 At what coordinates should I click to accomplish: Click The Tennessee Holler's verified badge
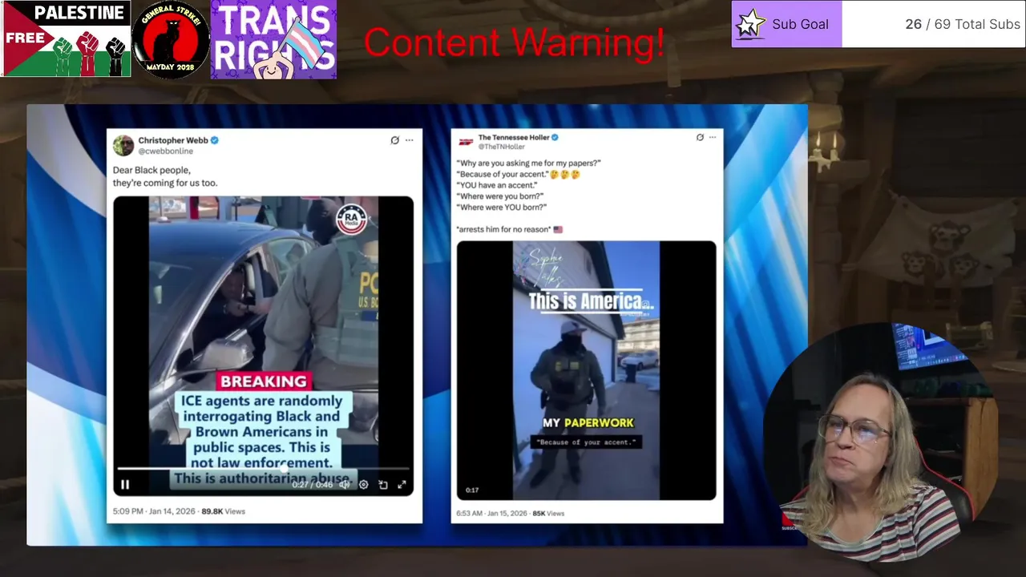(x=555, y=137)
